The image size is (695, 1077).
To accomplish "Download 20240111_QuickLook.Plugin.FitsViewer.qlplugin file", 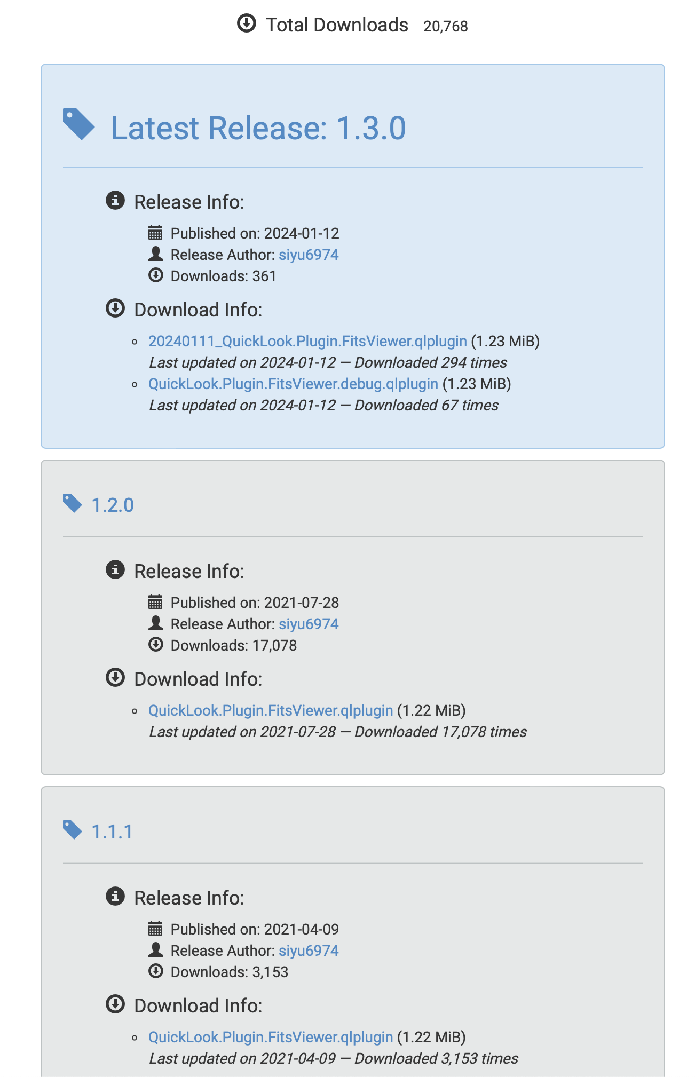I will click(x=307, y=341).
